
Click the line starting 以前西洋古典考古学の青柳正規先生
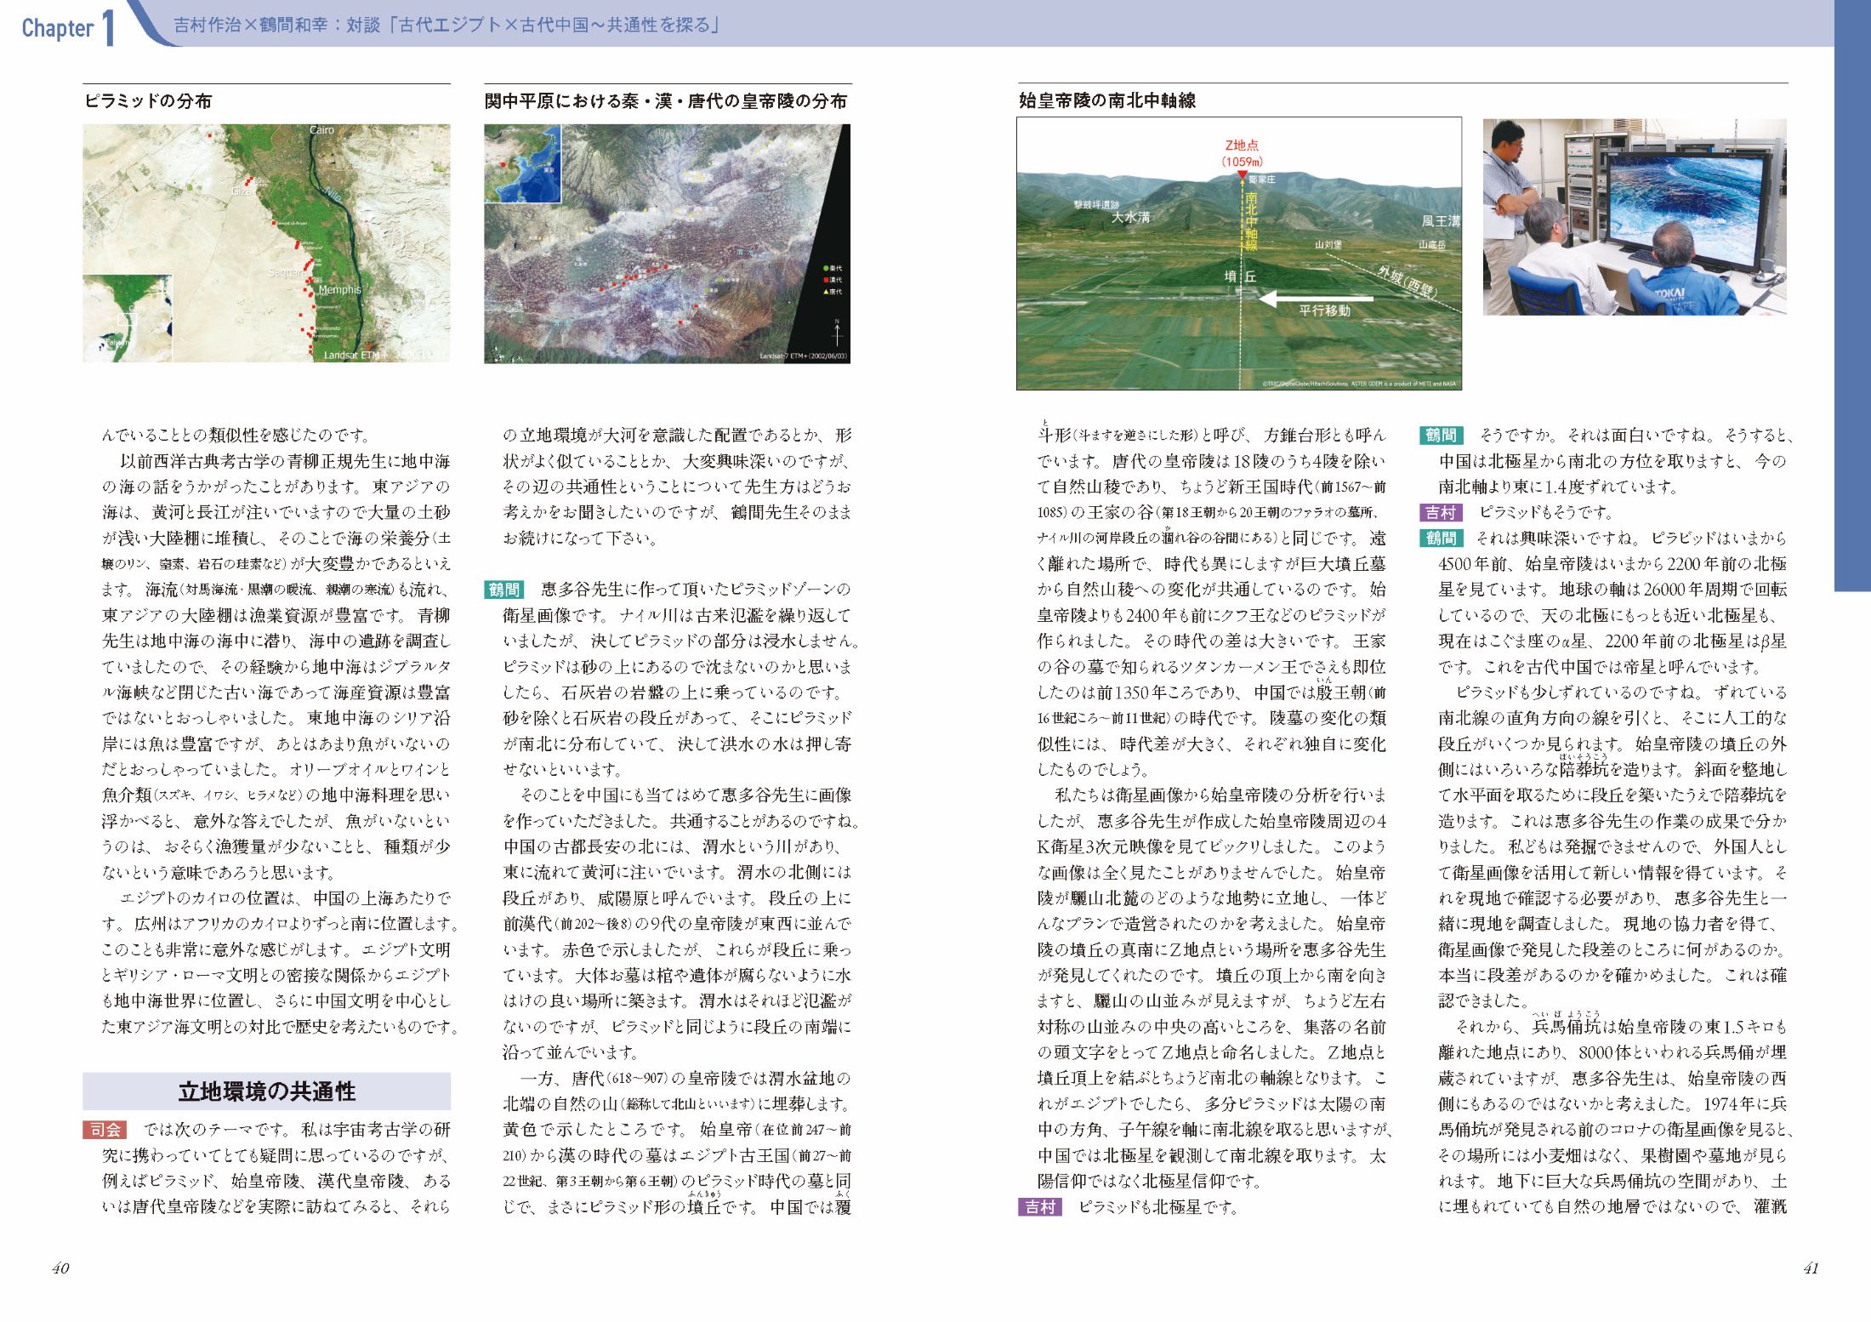tap(285, 461)
